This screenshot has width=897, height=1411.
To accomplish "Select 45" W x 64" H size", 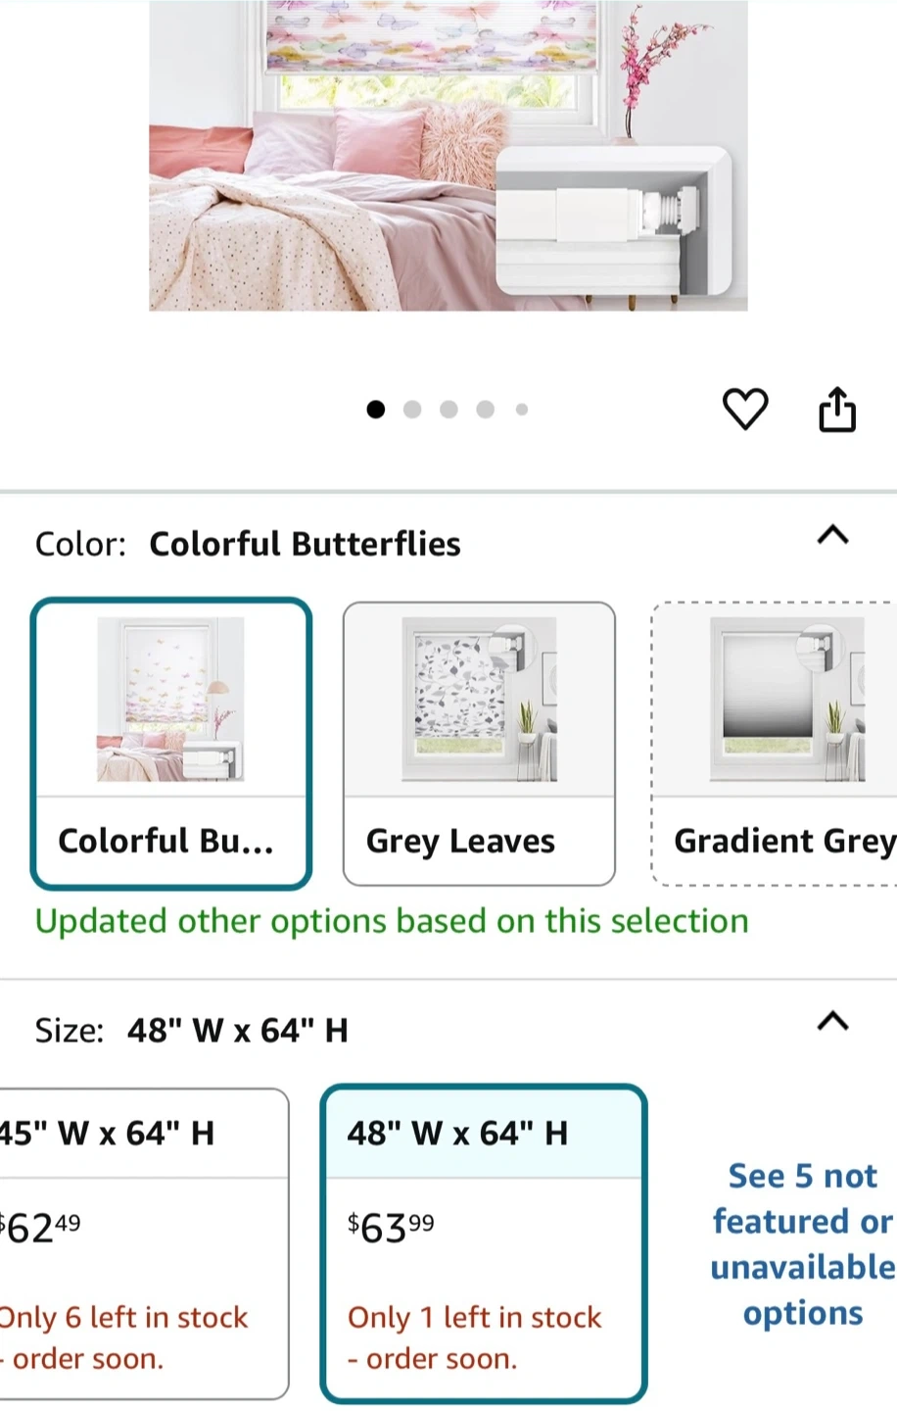I will pyautogui.click(x=142, y=1242).
